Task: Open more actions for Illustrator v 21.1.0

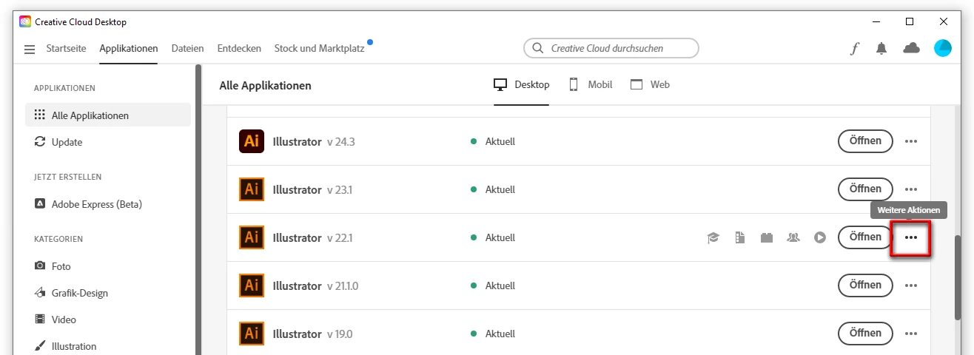Action: (x=911, y=285)
